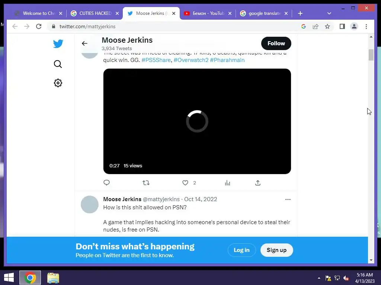This screenshot has width=381, height=285.
Task: Click the browser forward navigation arrow
Action: [27, 26]
